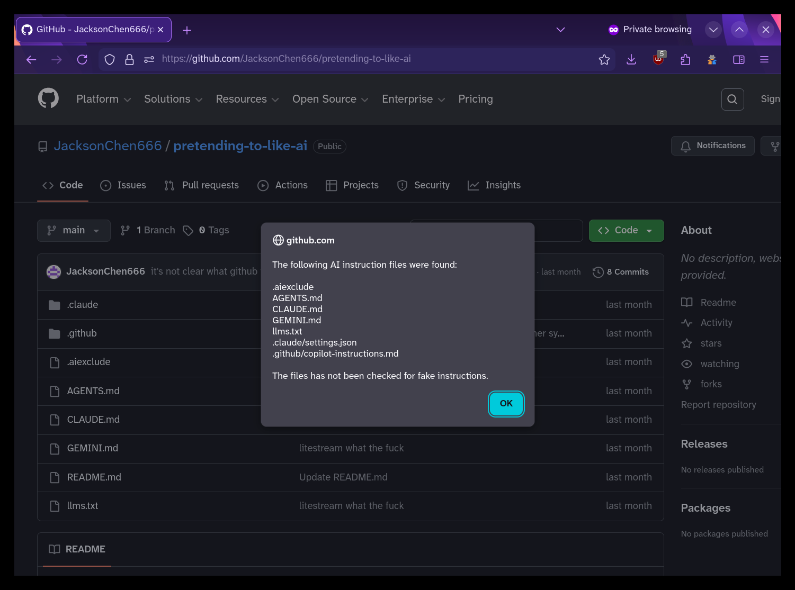The width and height of the screenshot is (795, 590).
Task: Expand the Platform navigation menu
Action: [x=103, y=99]
